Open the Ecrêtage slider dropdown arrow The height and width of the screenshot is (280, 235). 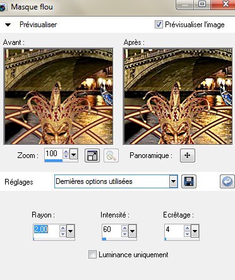coord(195,231)
